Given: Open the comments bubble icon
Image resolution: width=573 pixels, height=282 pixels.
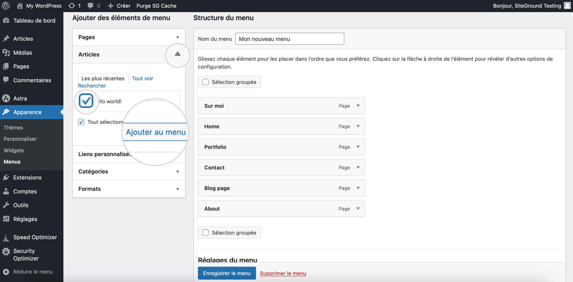Looking at the screenshot, I should [x=91, y=6].
